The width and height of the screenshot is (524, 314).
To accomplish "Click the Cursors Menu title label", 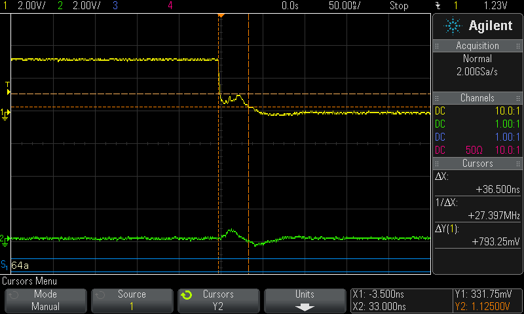I will [x=29, y=281].
